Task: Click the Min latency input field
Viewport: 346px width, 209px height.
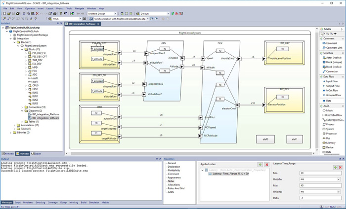Action: pyautogui.click(x=320, y=174)
